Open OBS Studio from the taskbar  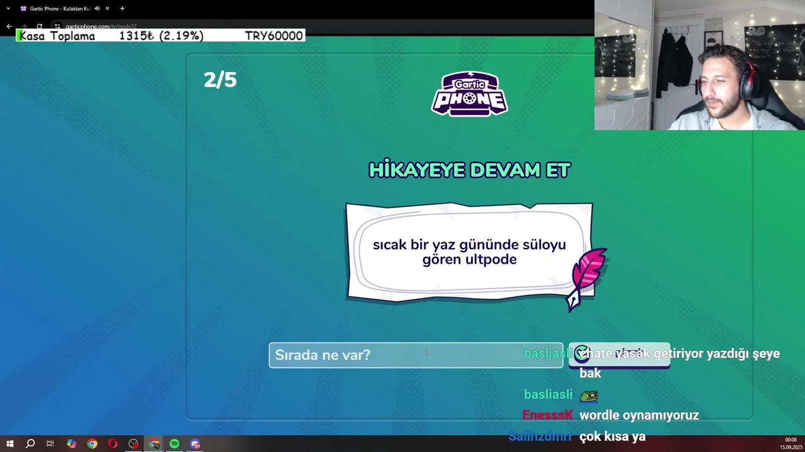133,444
